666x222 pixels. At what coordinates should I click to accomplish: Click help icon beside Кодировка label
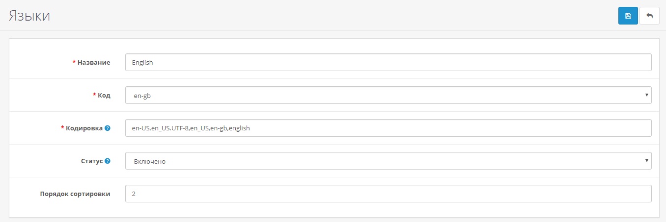pos(108,128)
